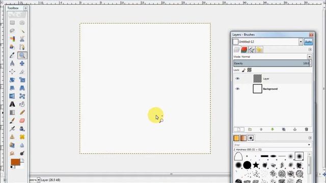
Task: Select the Foreground Select tool
Action: (x=12, y=47)
